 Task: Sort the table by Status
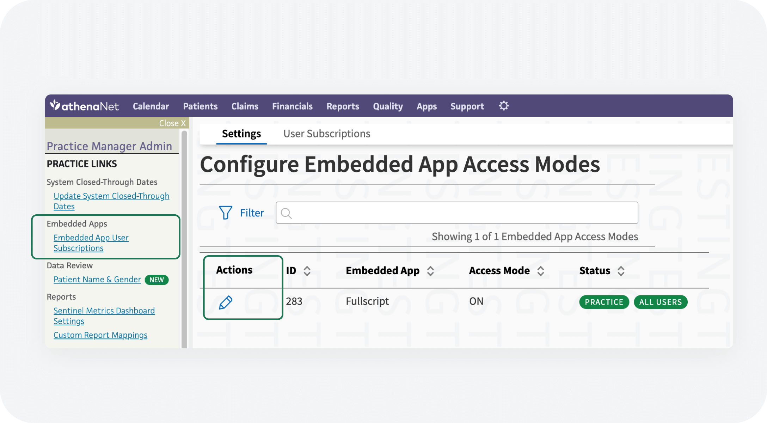(621, 270)
